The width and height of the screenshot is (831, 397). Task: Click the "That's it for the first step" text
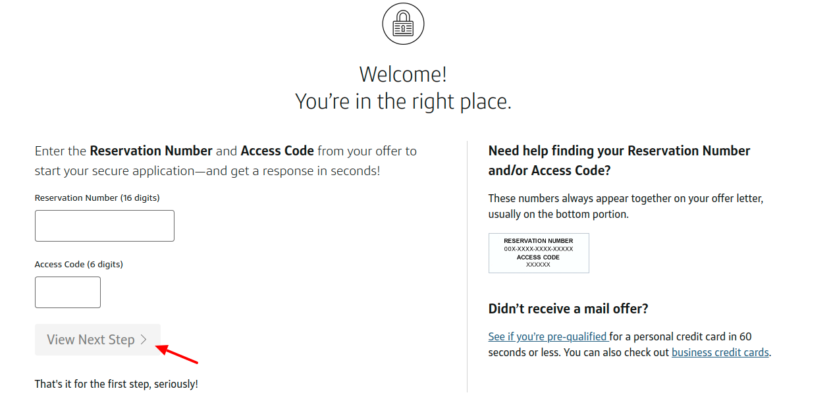tap(116, 383)
